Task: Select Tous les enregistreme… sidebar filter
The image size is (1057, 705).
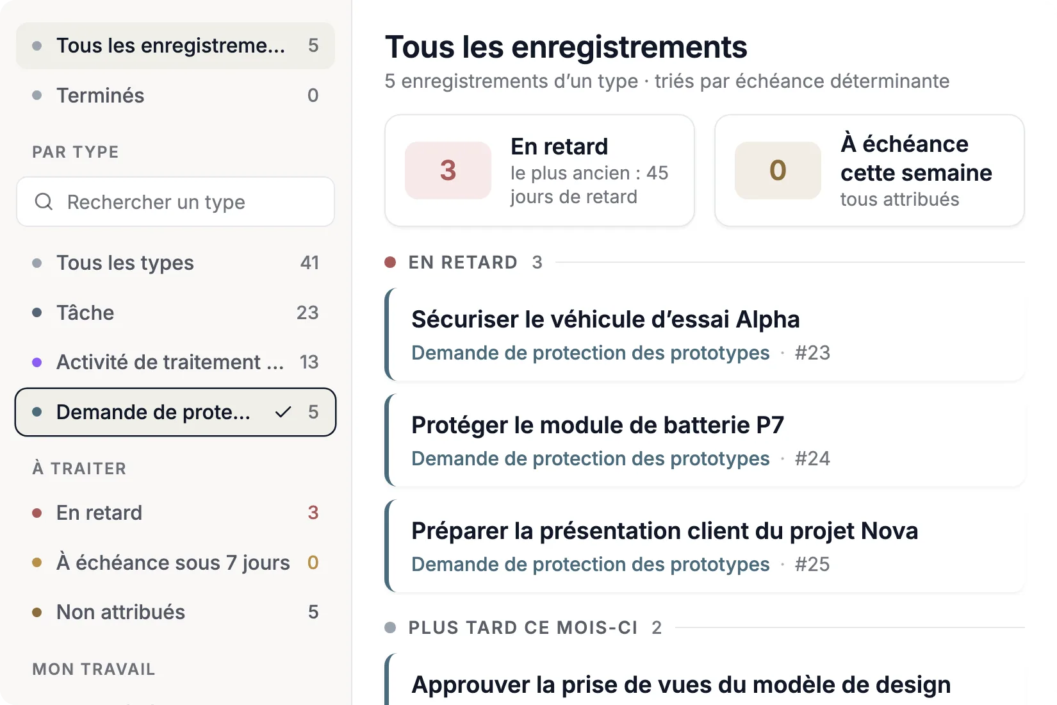Action: [x=176, y=46]
